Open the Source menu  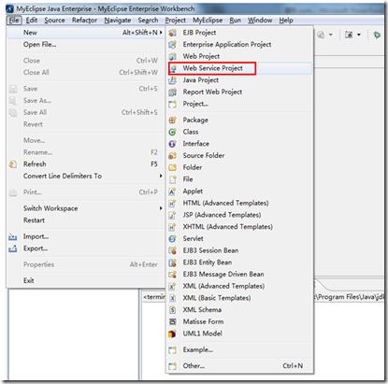[54, 21]
